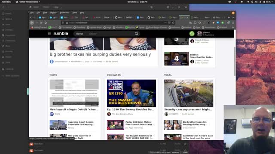Click Dan Bongino Show channel avatar

tap(109, 114)
